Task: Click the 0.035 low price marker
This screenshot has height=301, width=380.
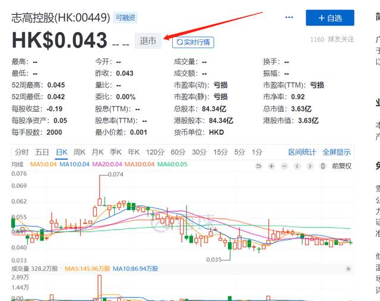Action: pos(214,260)
